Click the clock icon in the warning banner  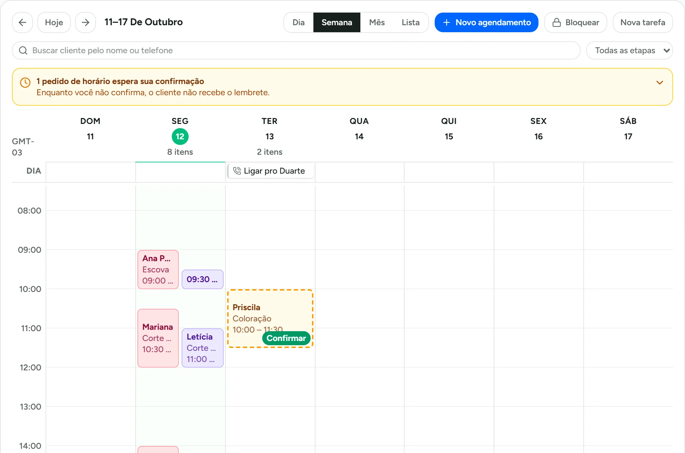pos(25,83)
